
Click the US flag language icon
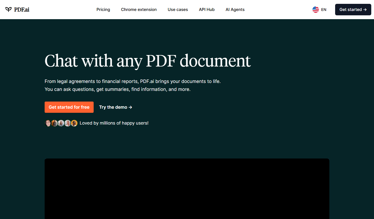click(x=316, y=10)
